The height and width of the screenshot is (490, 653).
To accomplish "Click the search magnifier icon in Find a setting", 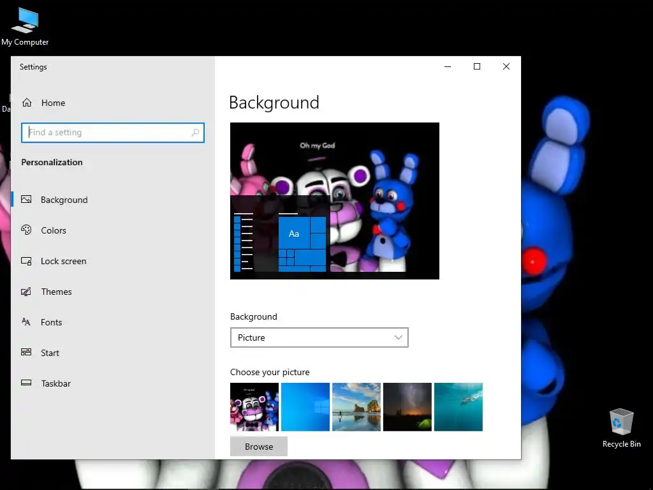I will click(195, 133).
